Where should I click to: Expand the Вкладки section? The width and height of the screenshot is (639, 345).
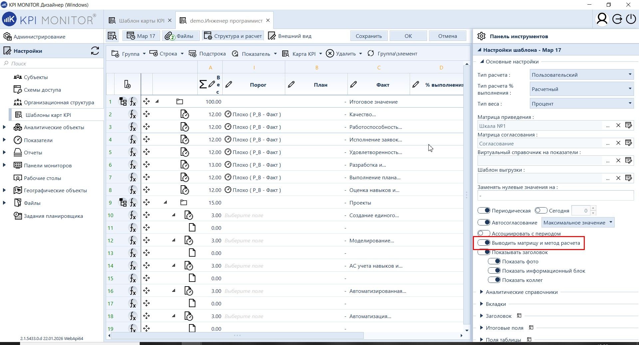pos(481,304)
